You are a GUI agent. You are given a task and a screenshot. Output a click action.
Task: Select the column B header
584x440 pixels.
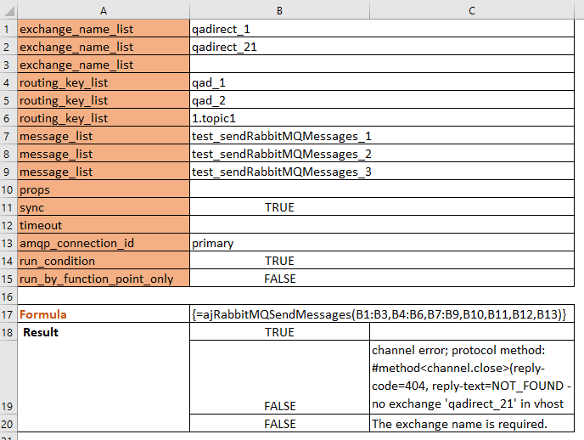point(278,9)
